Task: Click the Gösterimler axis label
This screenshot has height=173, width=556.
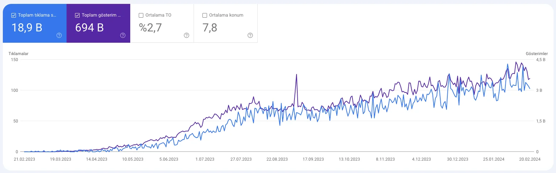Action: 537,54
